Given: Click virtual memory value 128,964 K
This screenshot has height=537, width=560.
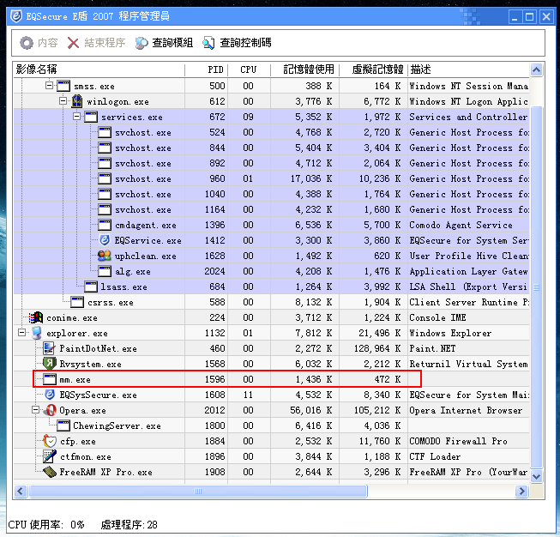Looking at the screenshot, I should [377, 348].
